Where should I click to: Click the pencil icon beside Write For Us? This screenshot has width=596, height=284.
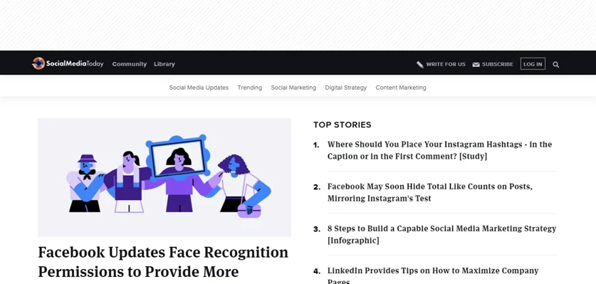pos(420,64)
